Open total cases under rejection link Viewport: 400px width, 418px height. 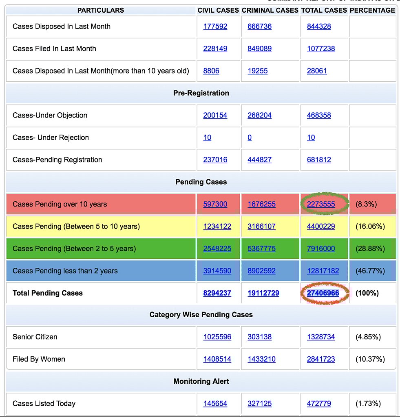pyautogui.click(x=311, y=138)
